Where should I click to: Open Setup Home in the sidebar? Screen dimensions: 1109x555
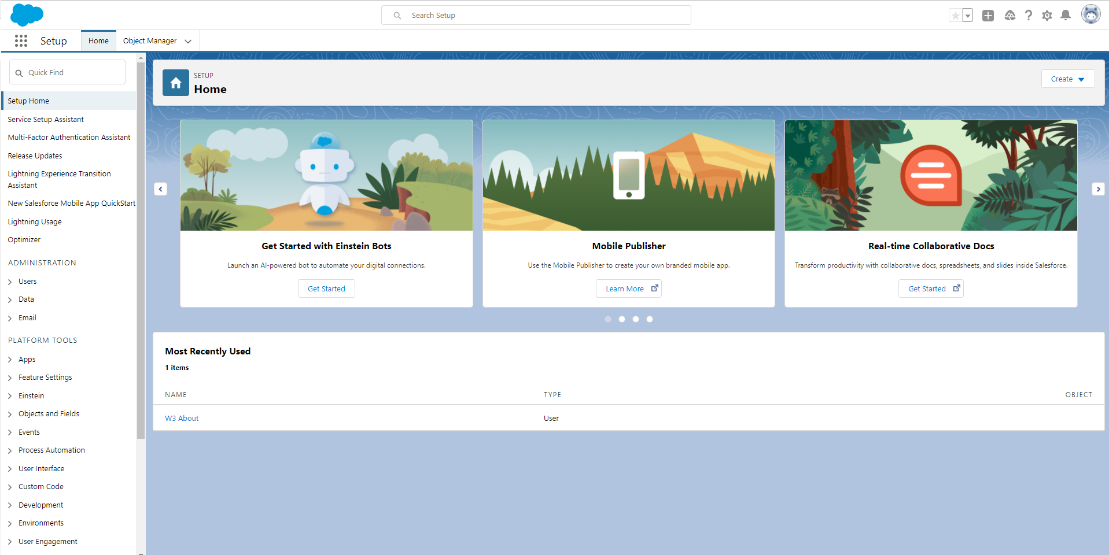point(69,101)
